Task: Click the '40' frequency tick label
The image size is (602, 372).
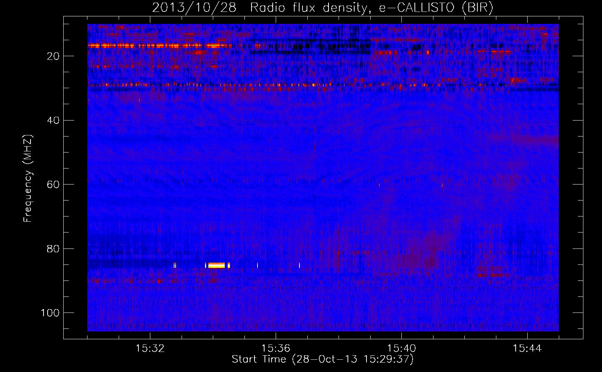Action: 53,121
